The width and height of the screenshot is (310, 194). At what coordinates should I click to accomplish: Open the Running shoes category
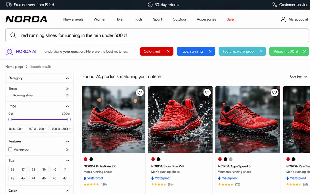(23, 95)
